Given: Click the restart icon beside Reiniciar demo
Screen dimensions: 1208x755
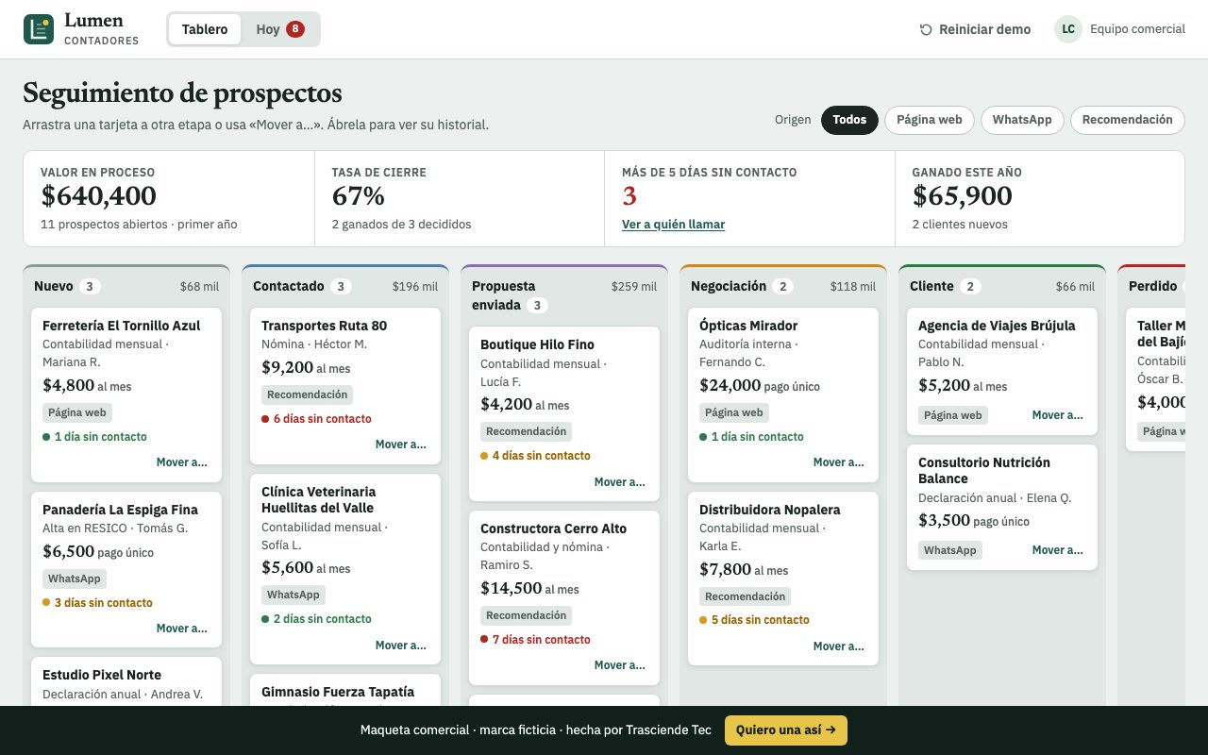Looking at the screenshot, I should 926,29.
